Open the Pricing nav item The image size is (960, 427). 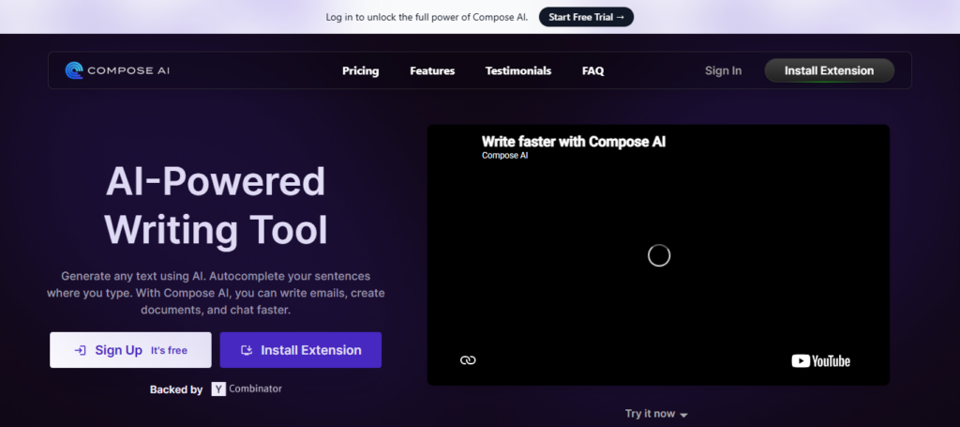(x=361, y=70)
